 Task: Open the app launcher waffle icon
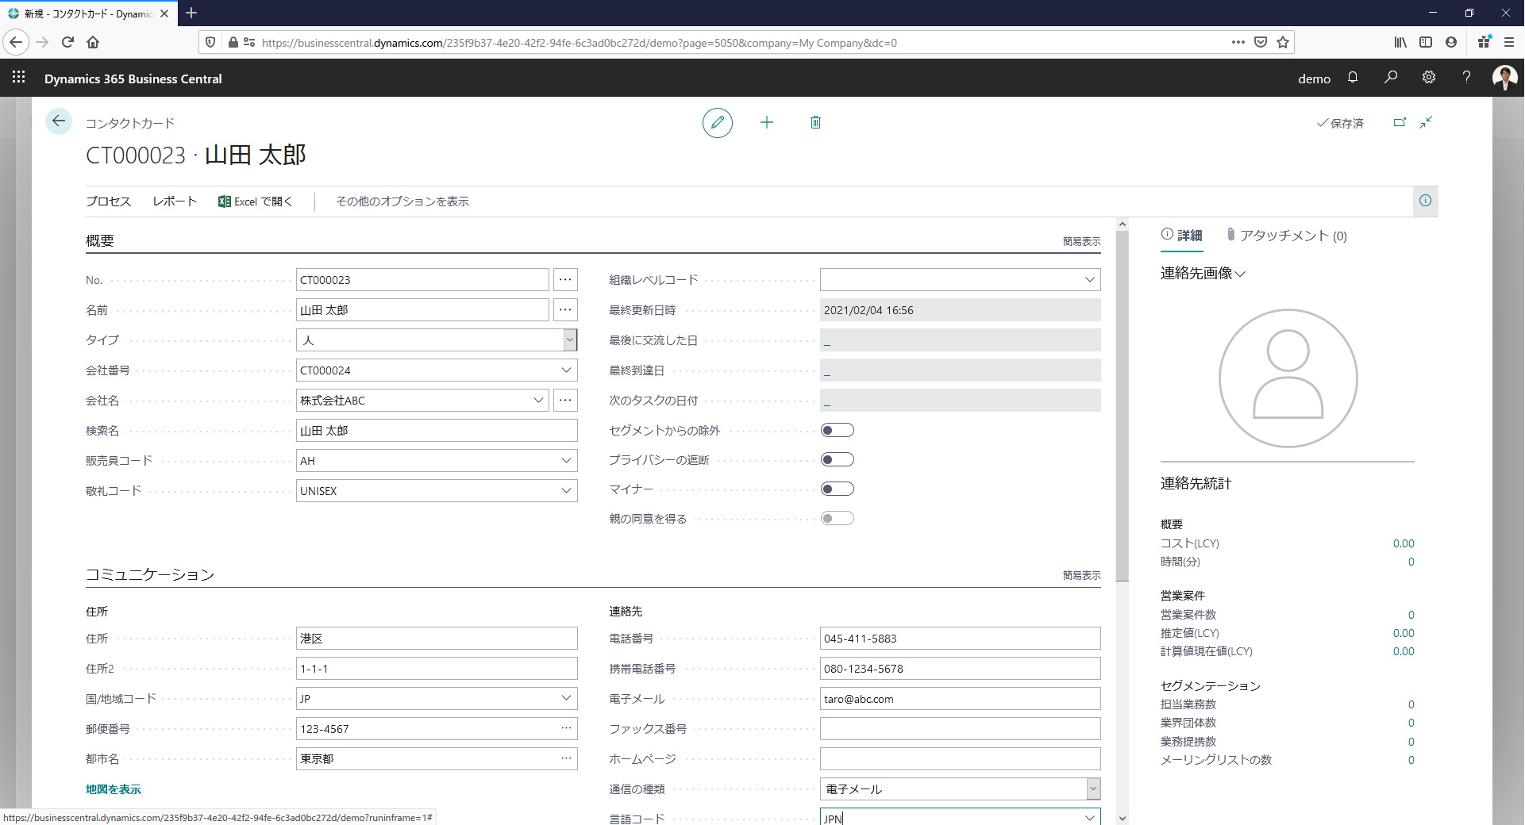pos(19,77)
